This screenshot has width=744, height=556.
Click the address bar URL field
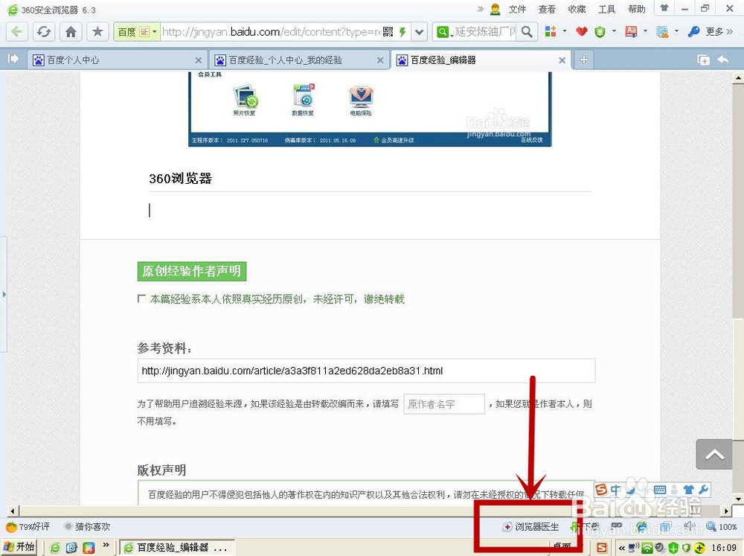coord(271,32)
